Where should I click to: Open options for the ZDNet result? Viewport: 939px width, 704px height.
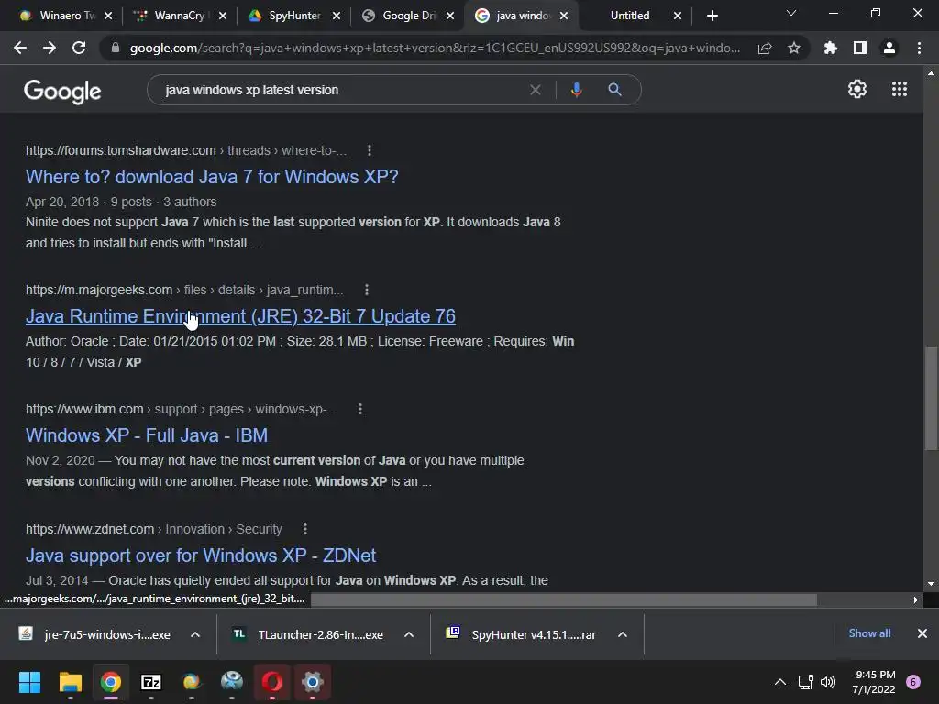click(x=304, y=529)
